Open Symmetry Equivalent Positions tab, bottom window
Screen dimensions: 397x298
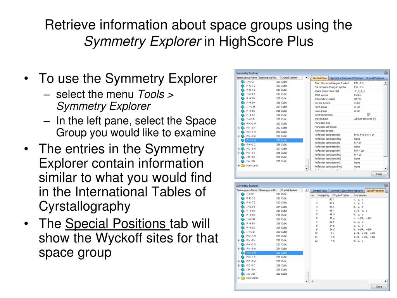click(x=346, y=191)
